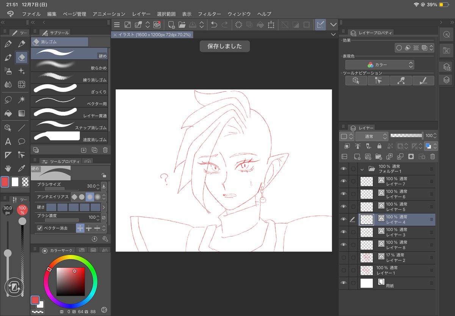This screenshot has width=455, height=316.
Task: Open the フィルター menu
Action: 209,14
